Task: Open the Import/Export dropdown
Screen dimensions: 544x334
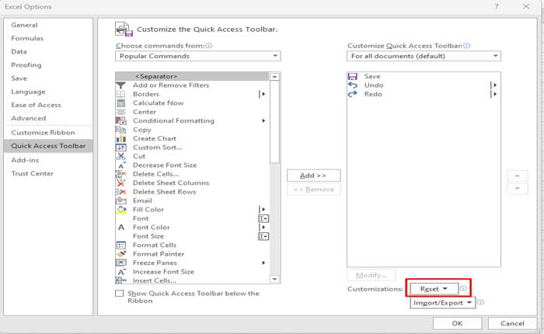Action: click(442, 303)
